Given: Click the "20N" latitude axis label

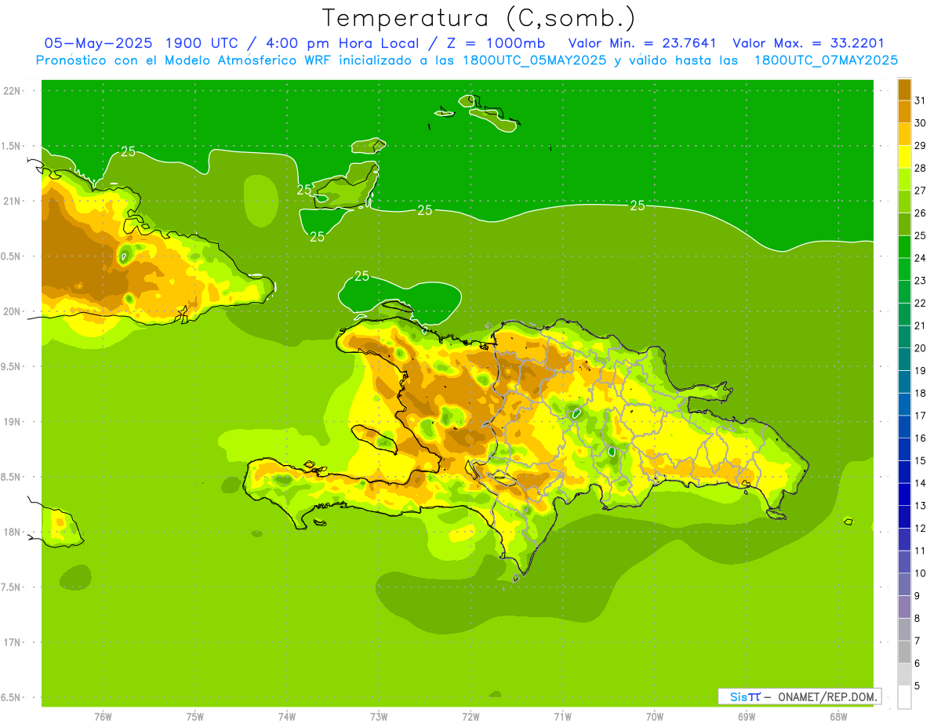Looking at the screenshot, I should [x=12, y=311].
